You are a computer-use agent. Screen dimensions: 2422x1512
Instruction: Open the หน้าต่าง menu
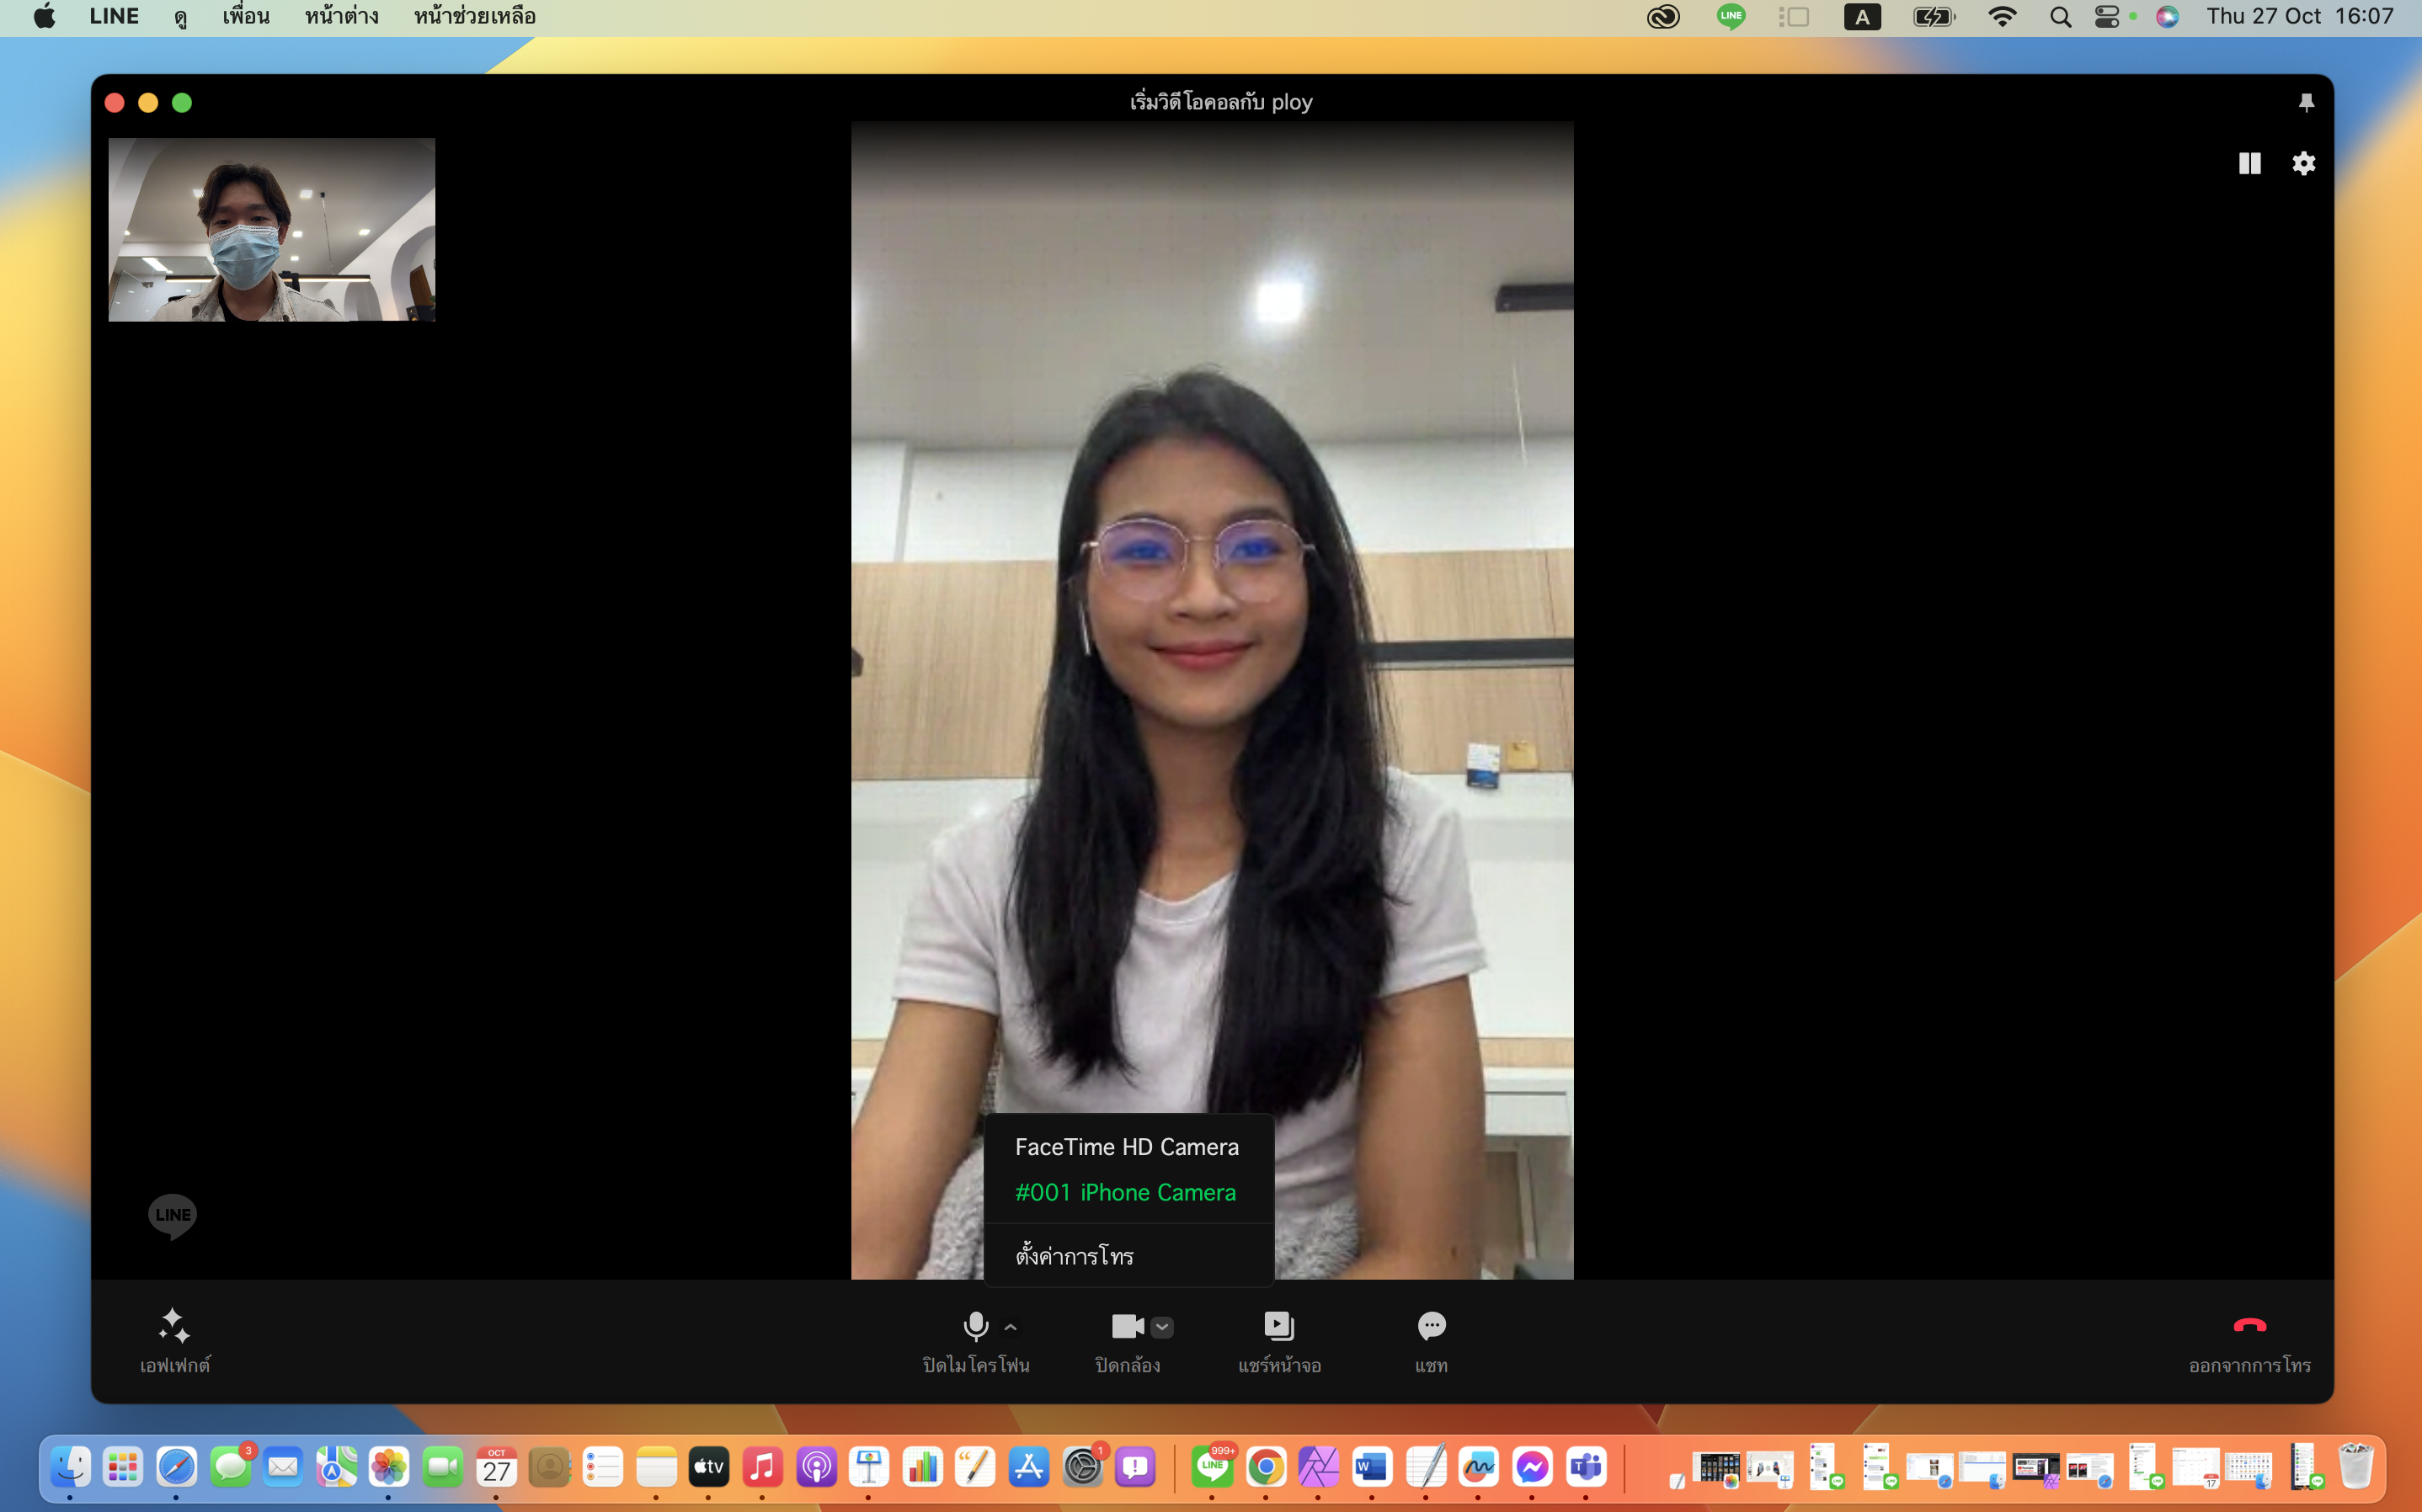[x=341, y=16]
